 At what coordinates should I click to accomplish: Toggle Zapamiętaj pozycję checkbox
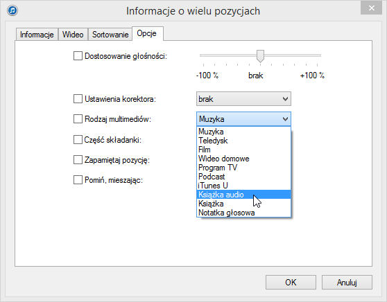[x=78, y=160]
